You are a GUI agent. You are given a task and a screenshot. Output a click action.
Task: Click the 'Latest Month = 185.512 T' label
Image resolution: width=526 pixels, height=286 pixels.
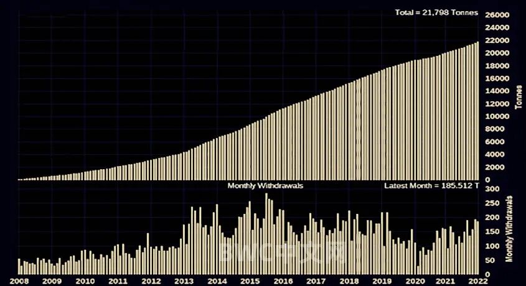[432, 186]
